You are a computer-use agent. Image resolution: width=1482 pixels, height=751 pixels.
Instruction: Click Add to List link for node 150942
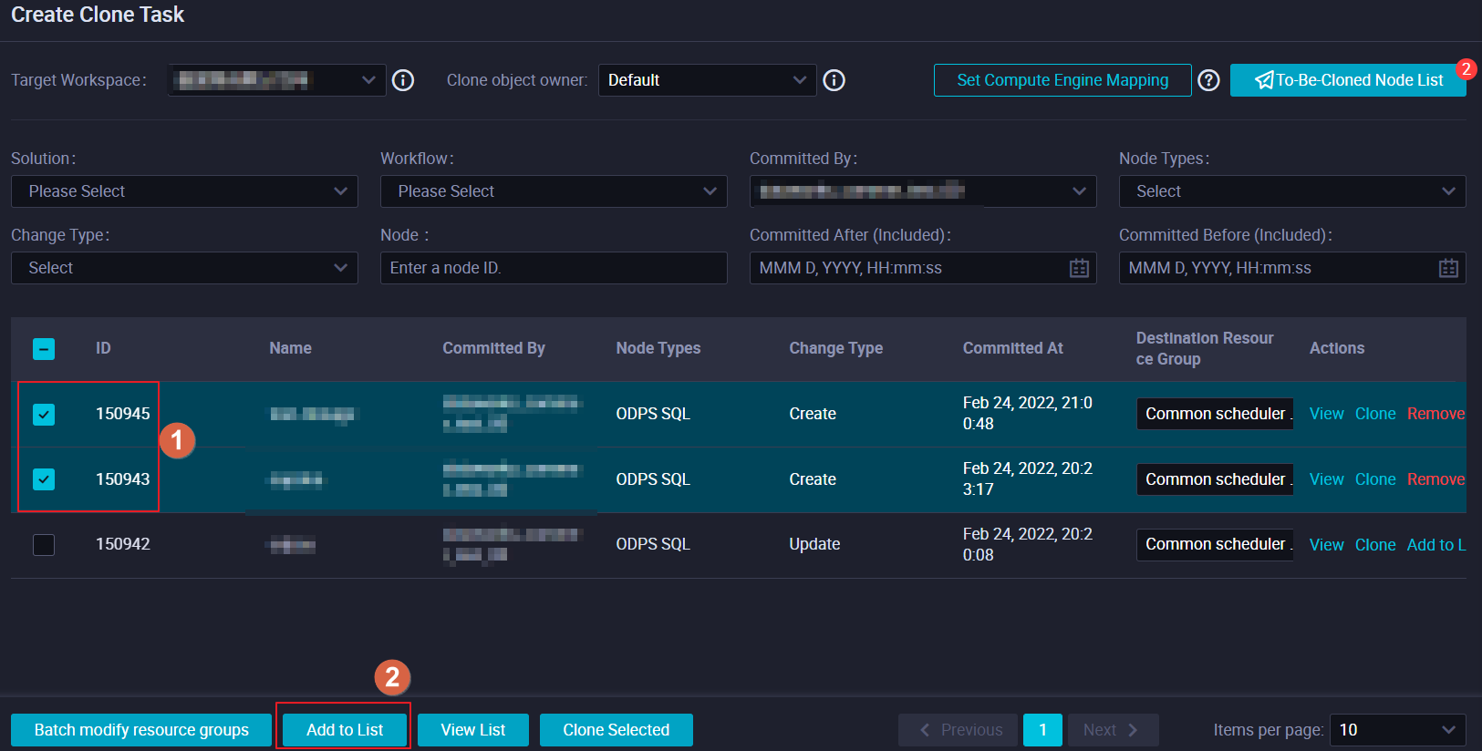click(x=1436, y=545)
